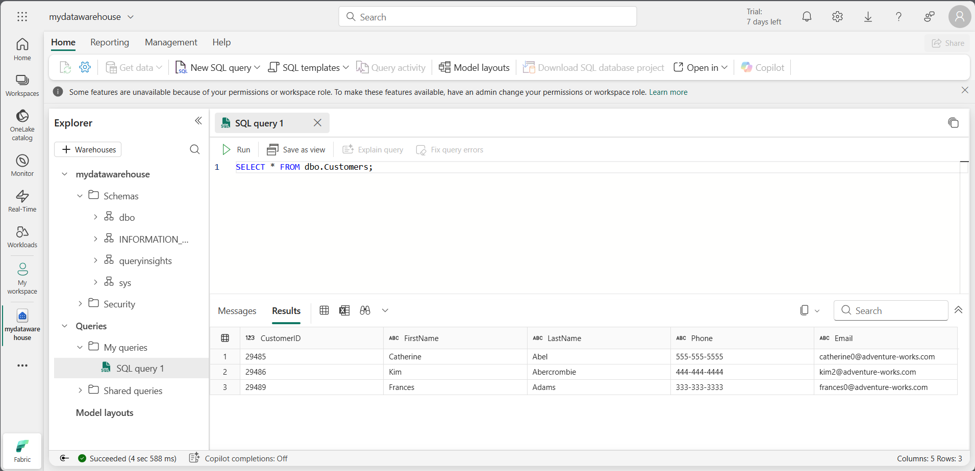Click Save as view
The height and width of the screenshot is (471, 975).
(x=296, y=149)
